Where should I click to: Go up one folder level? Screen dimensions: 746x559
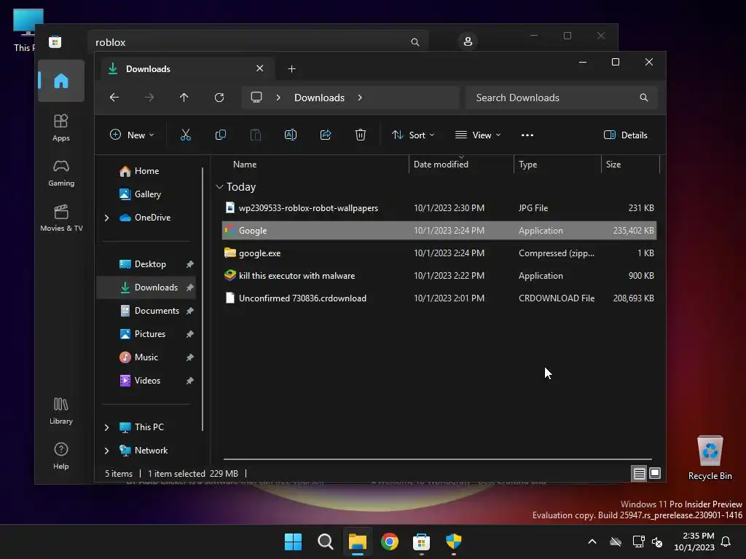[x=184, y=98]
